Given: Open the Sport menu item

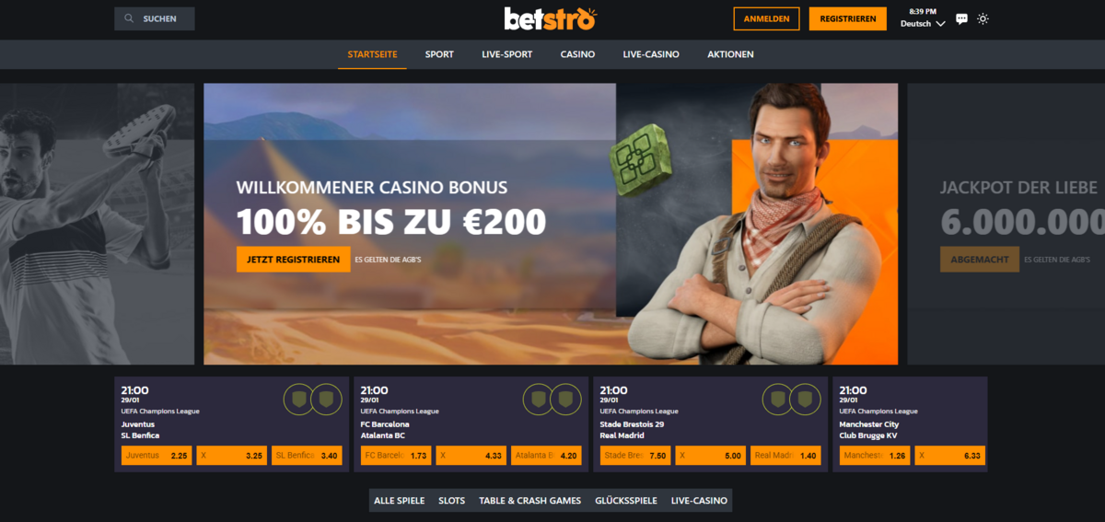Looking at the screenshot, I should click(x=439, y=54).
